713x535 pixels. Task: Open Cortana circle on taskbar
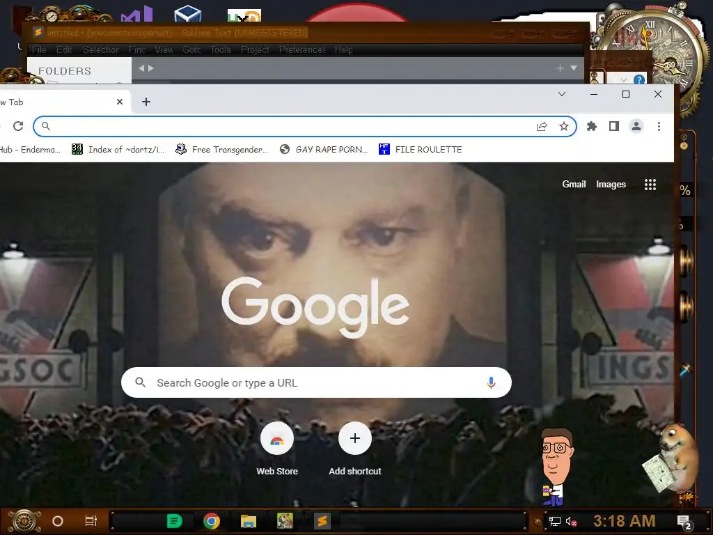click(58, 521)
